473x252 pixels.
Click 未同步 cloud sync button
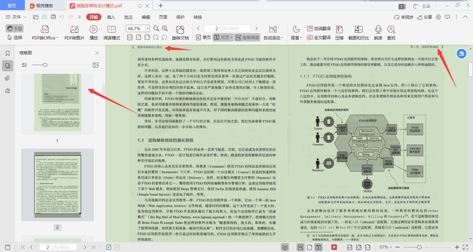(404, 17)
